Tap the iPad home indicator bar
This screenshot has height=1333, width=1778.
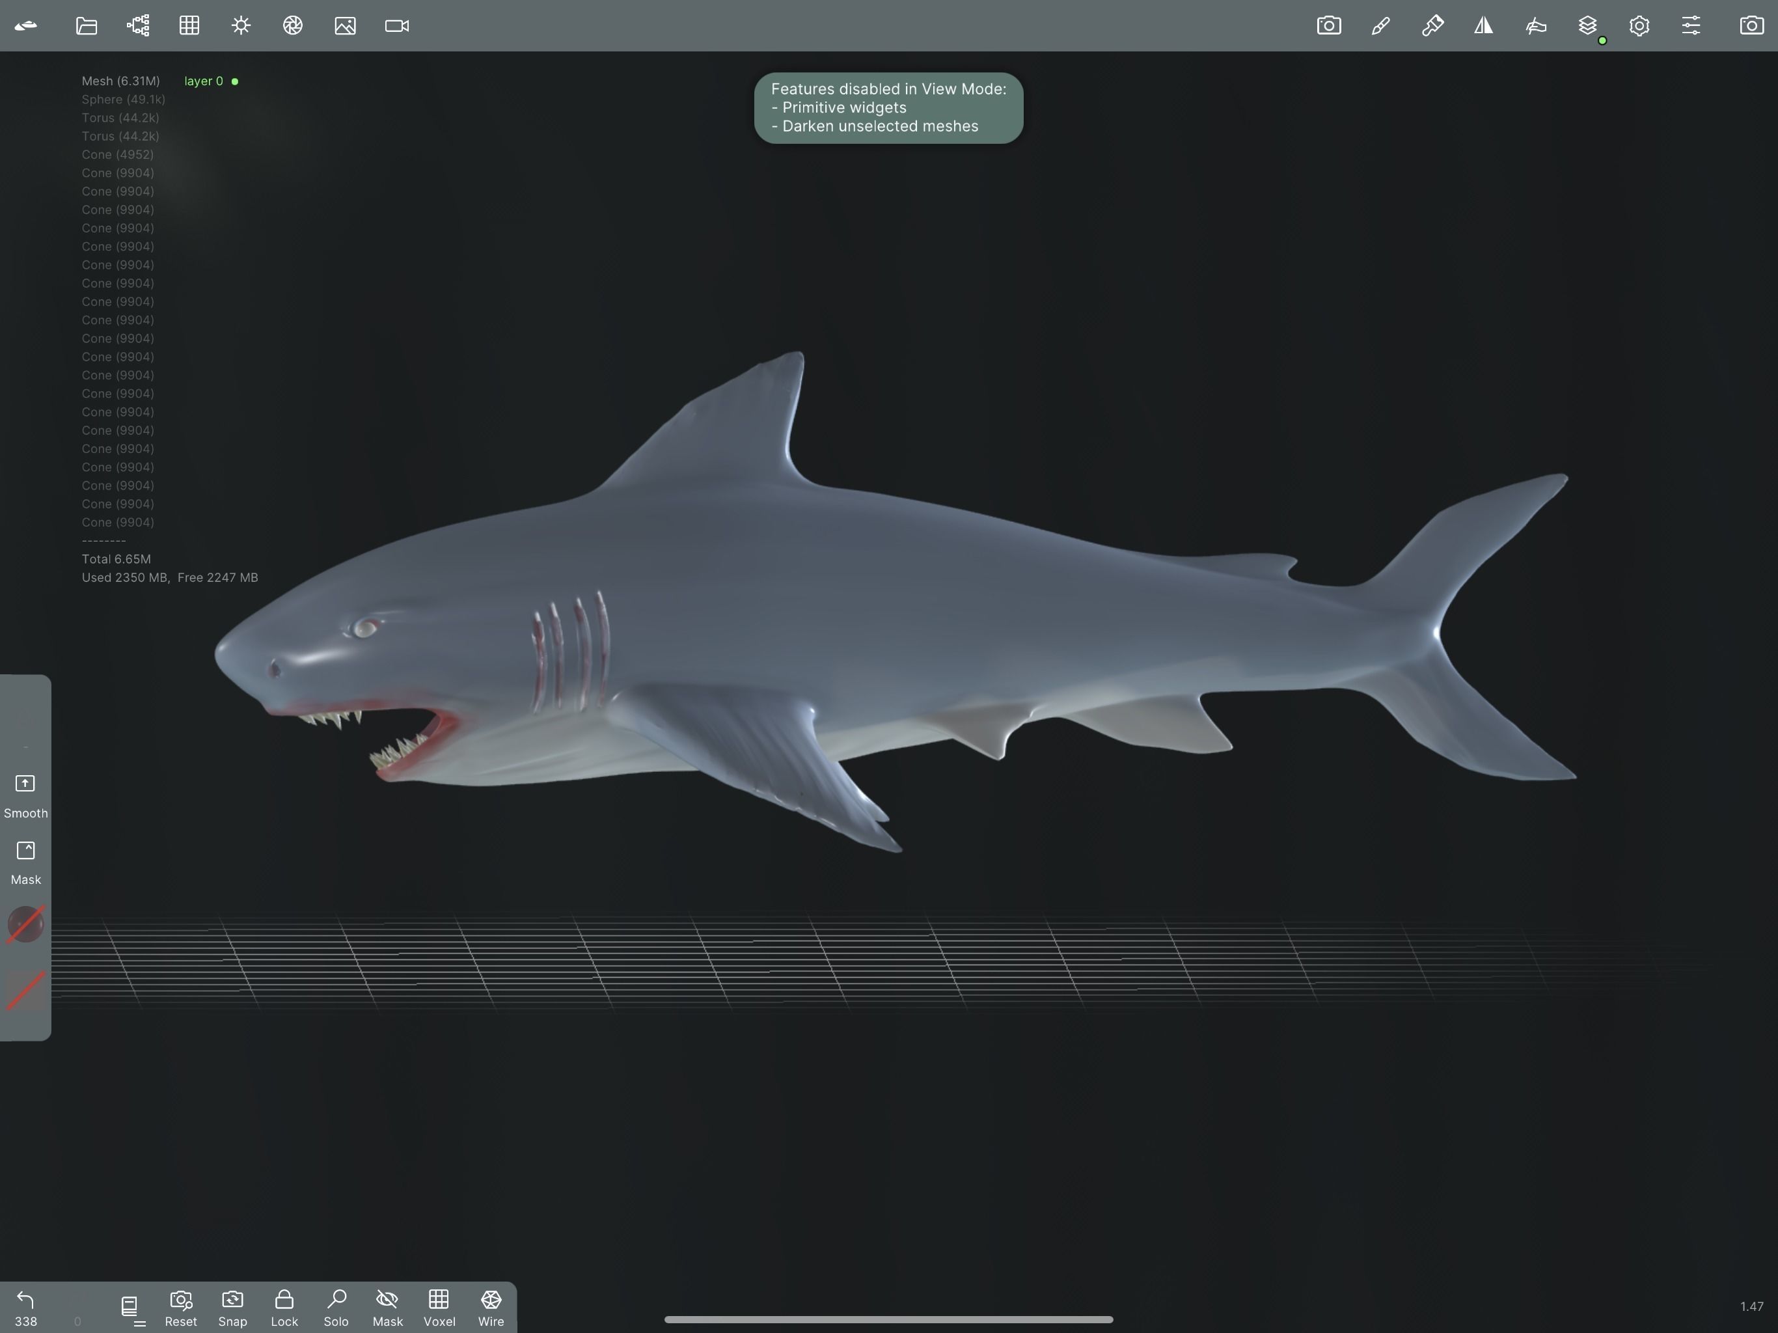click(x=888, y=1319)
